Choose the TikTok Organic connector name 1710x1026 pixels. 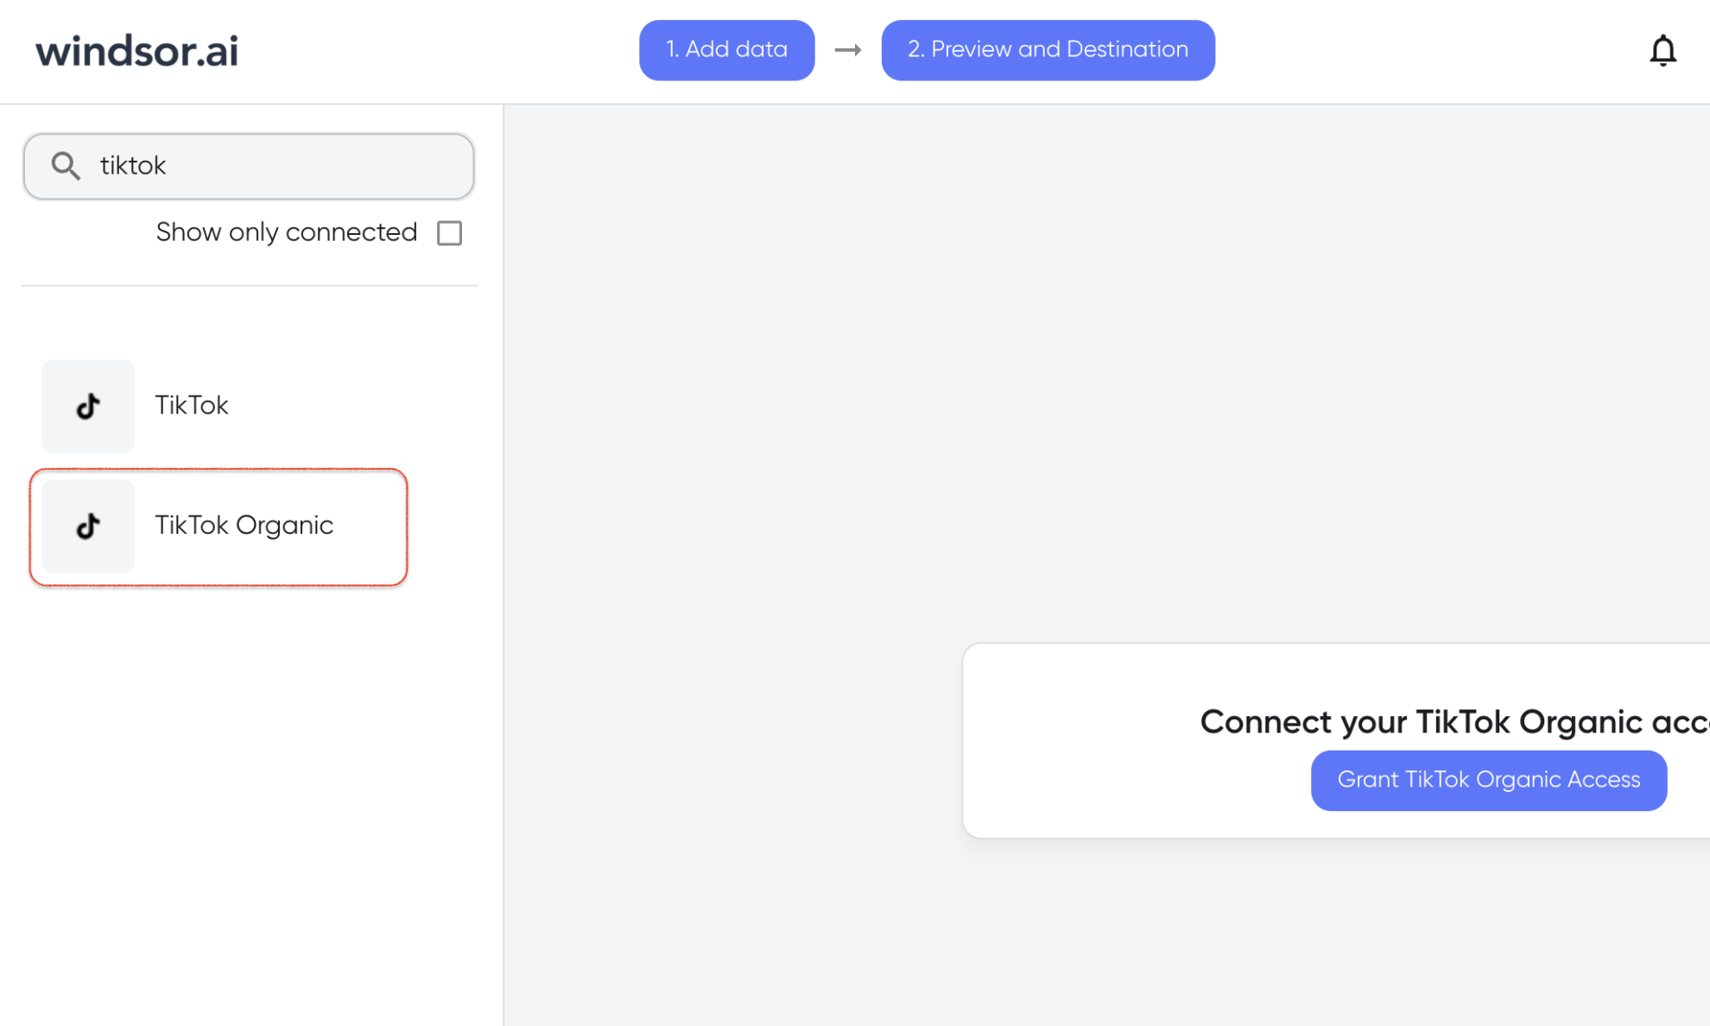tap(244, 526)
